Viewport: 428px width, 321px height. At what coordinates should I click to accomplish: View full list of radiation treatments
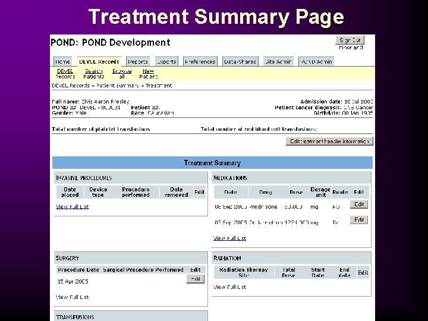[x=229, y=287]
